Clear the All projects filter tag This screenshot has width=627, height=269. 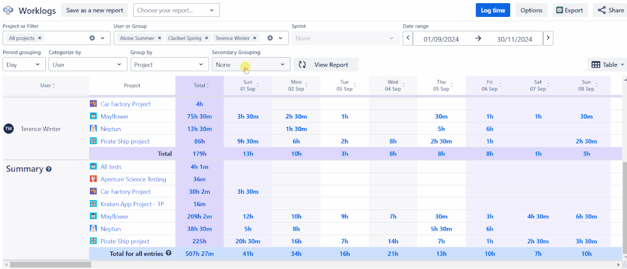point(40,38)
